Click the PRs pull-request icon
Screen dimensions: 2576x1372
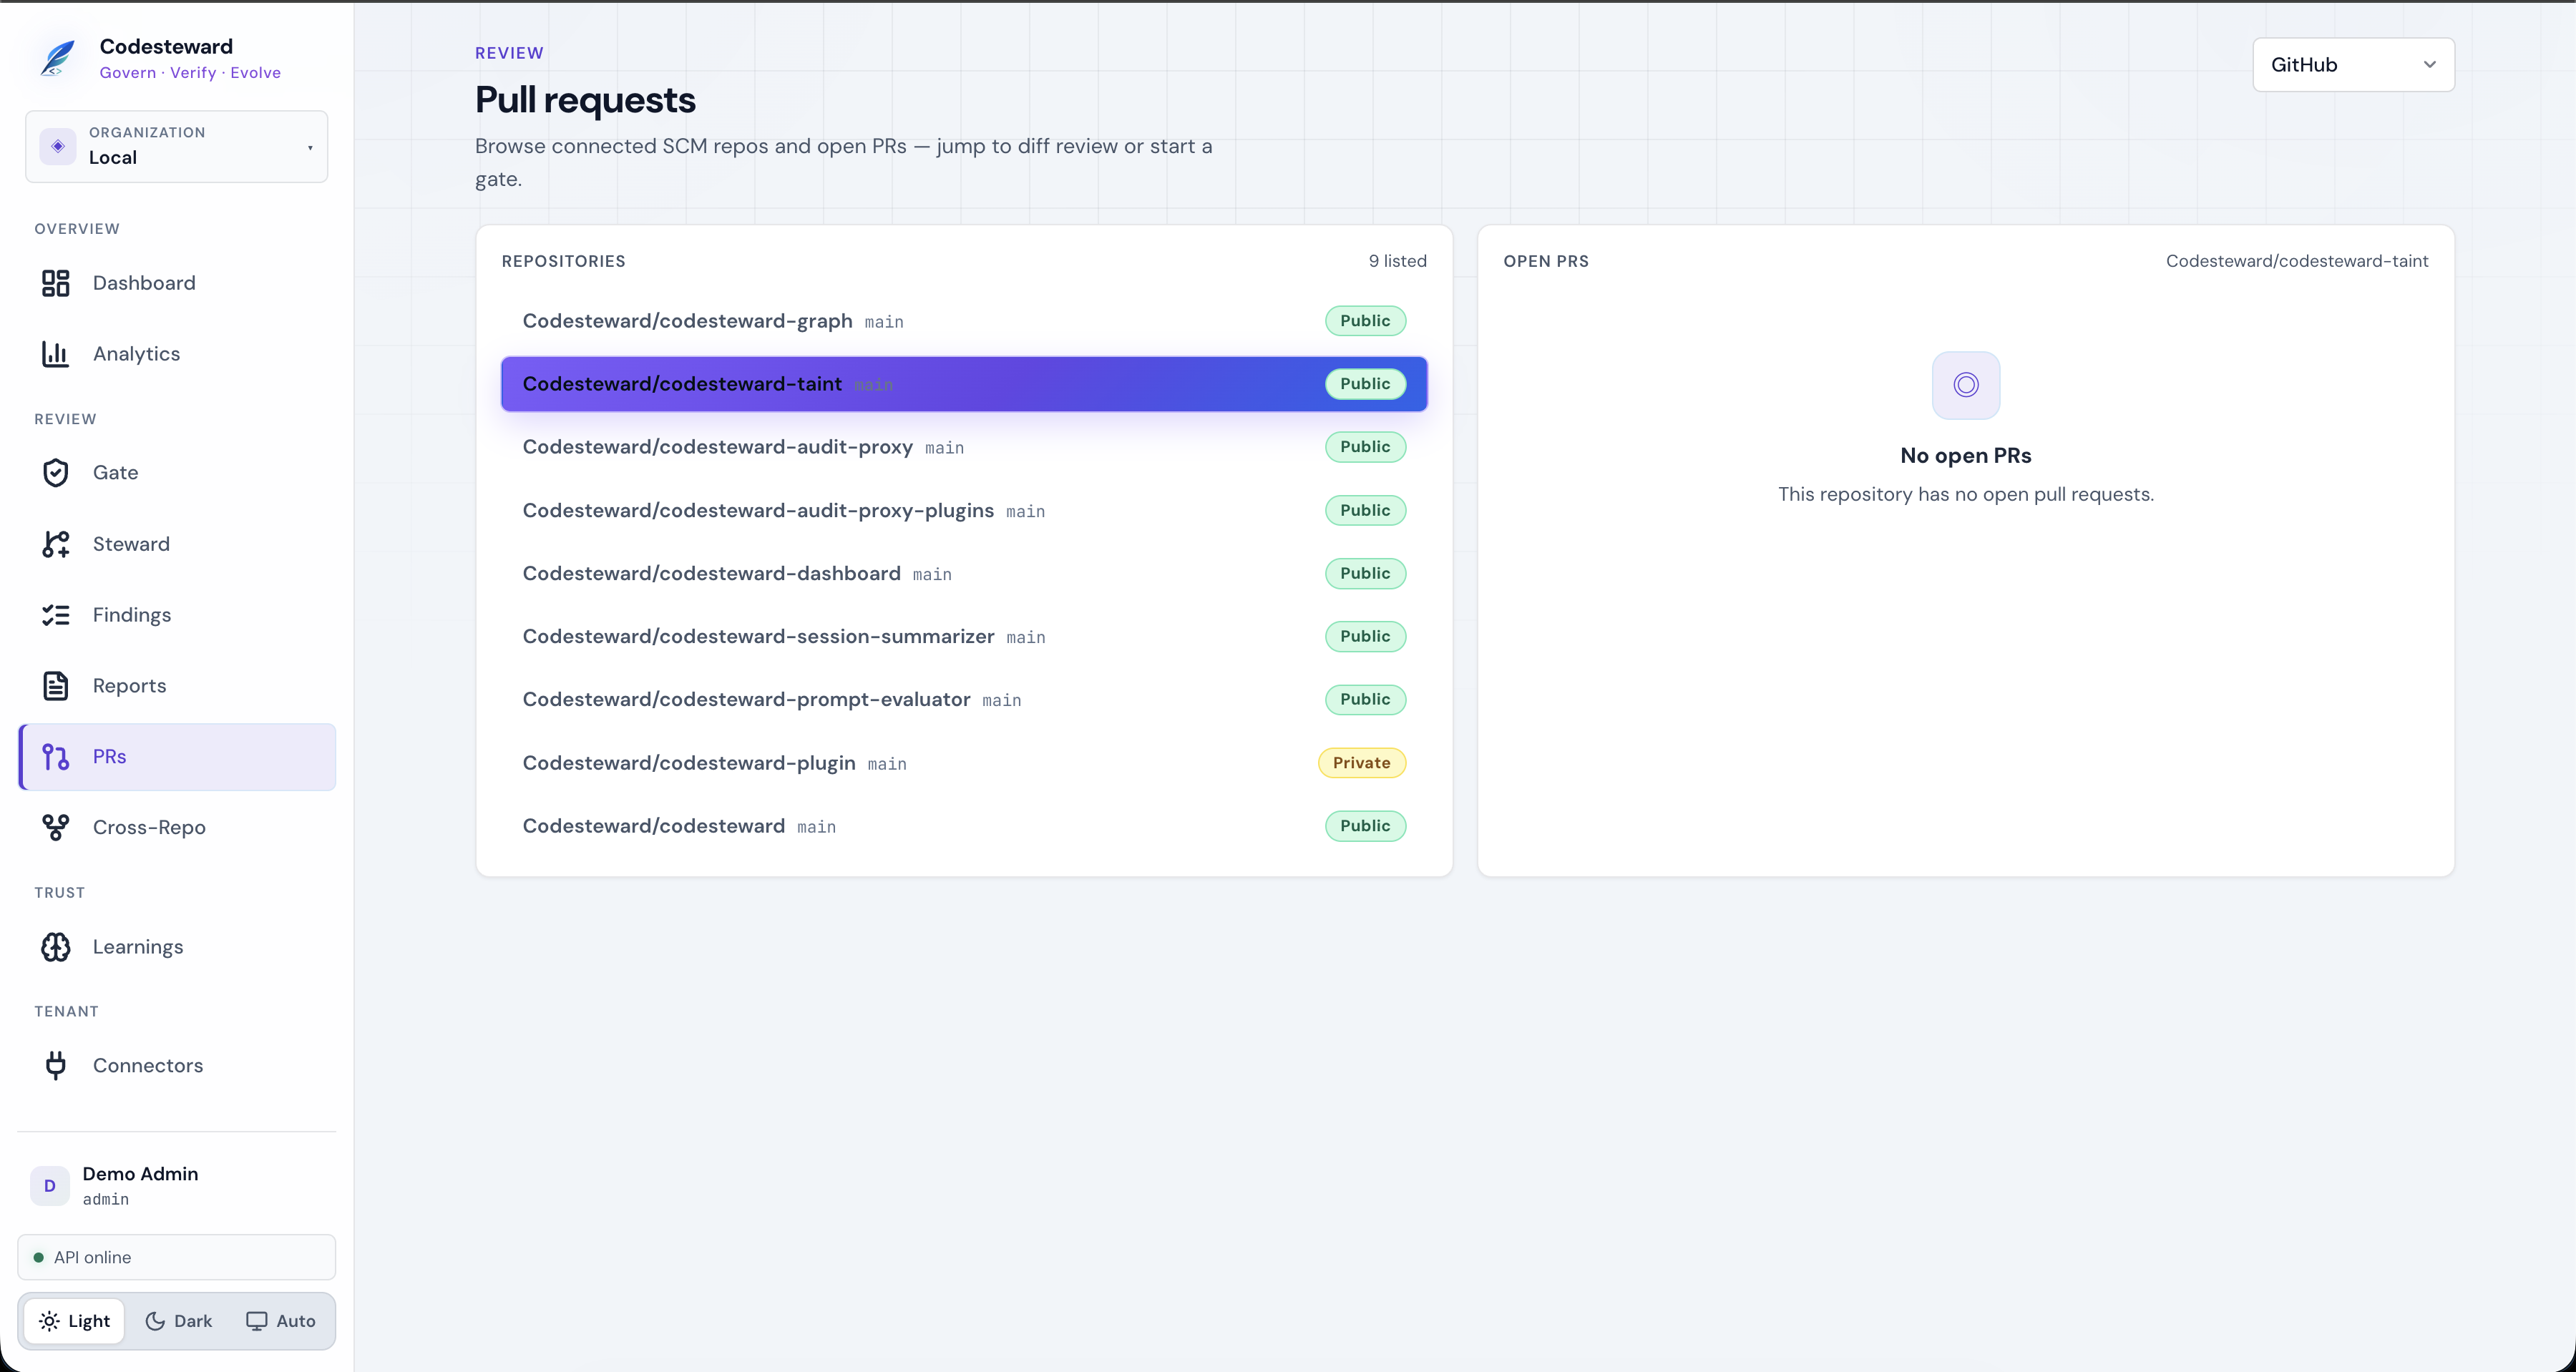tap(56, 757)
